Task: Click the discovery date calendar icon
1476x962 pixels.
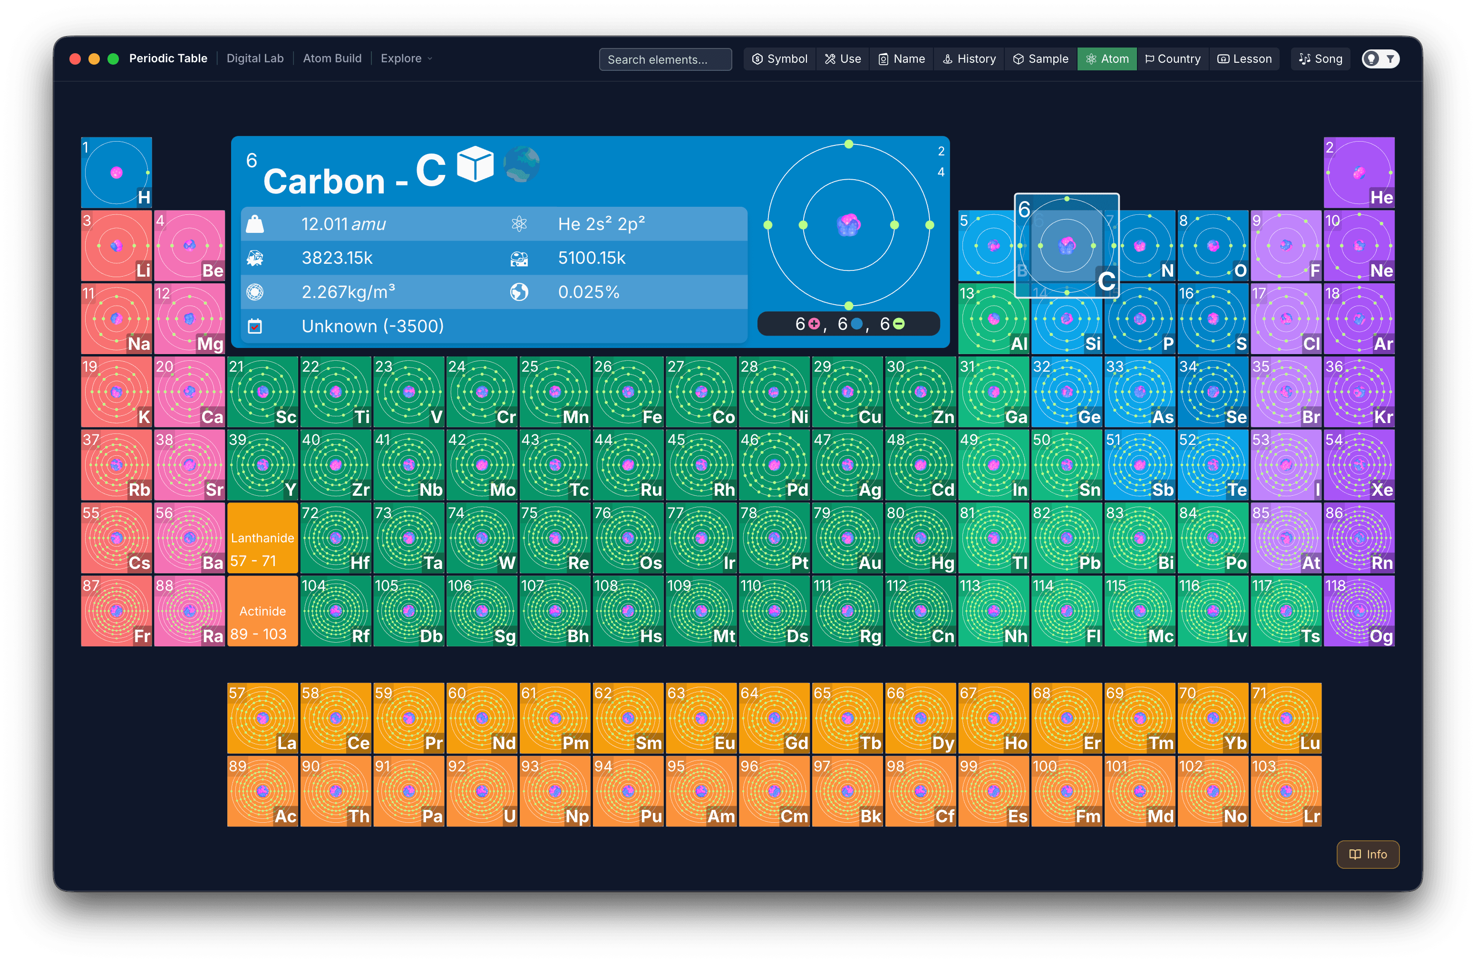Action: [x=255, y=326]
